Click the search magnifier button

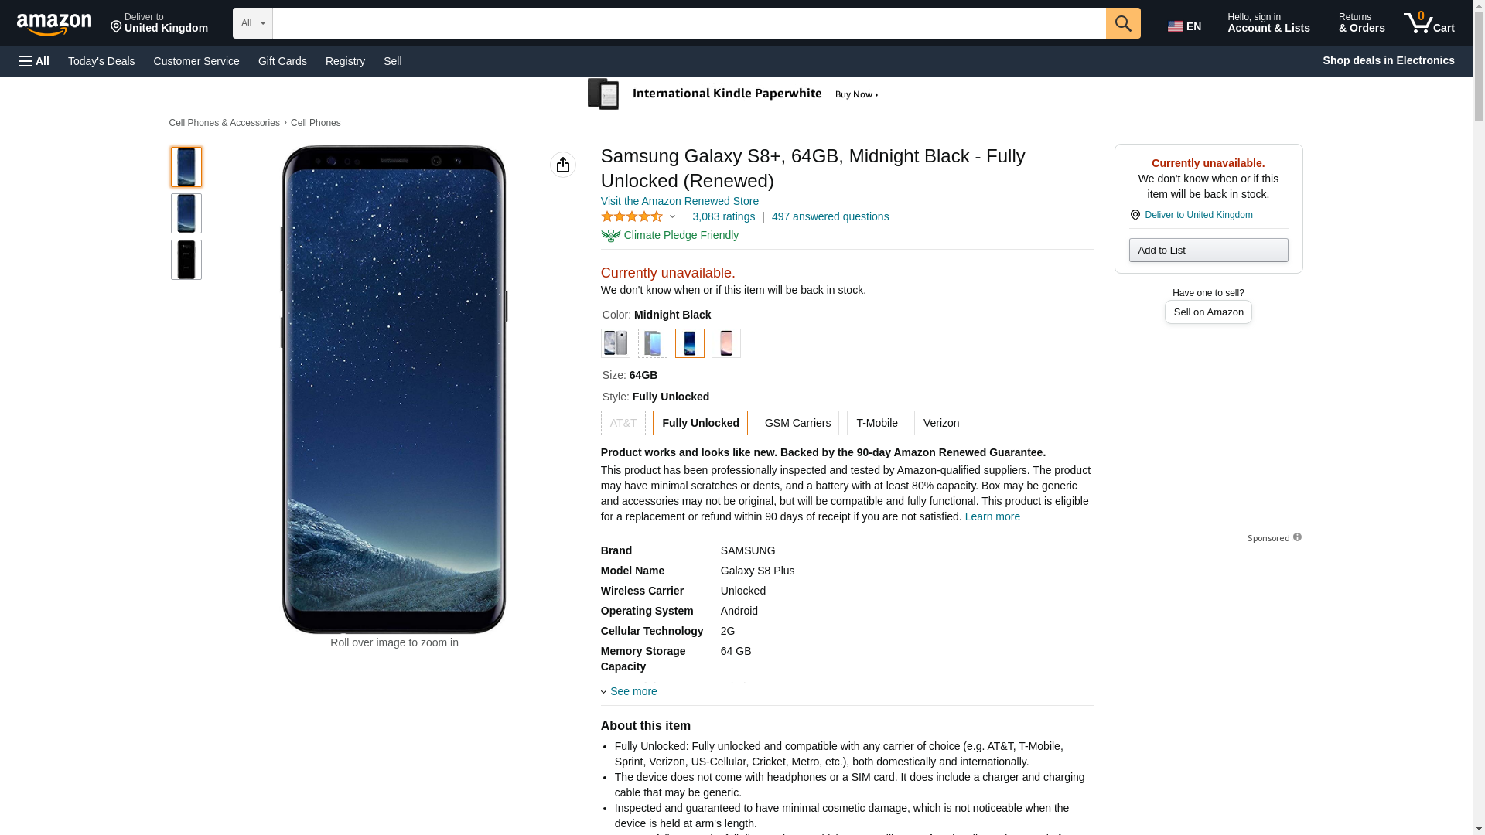point(1122,23)
